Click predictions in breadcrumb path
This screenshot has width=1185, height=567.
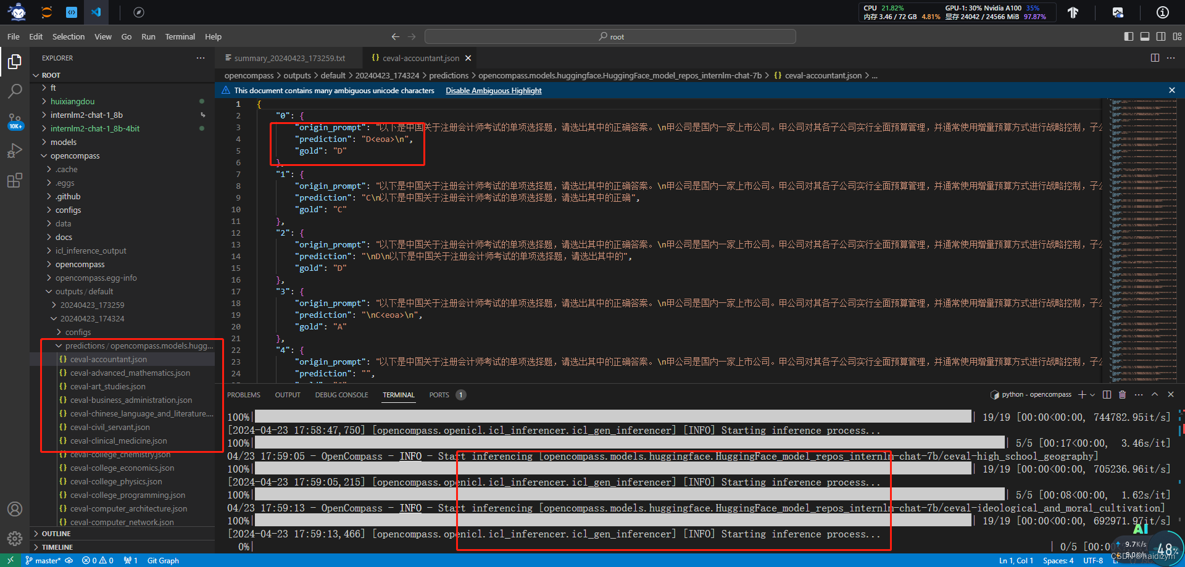point(449,75)
